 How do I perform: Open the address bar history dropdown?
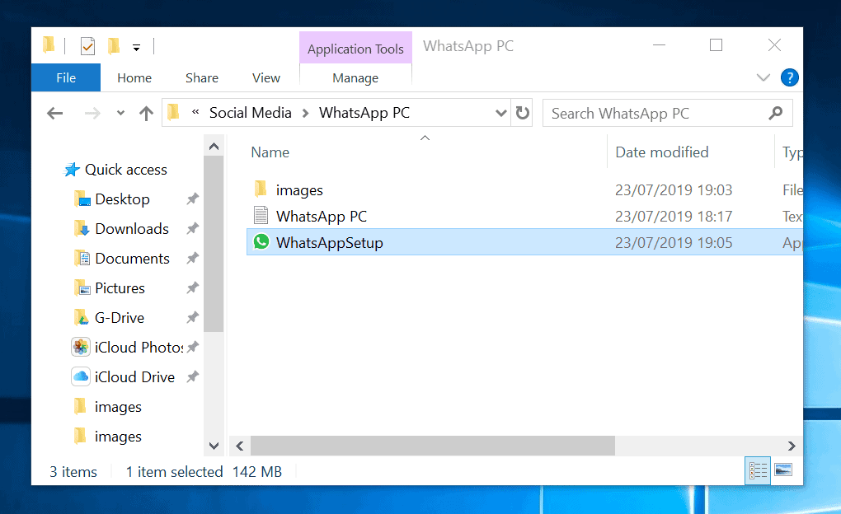(500, 113)
